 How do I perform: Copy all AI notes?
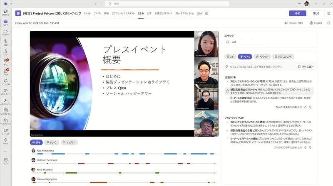pos(306,66)
